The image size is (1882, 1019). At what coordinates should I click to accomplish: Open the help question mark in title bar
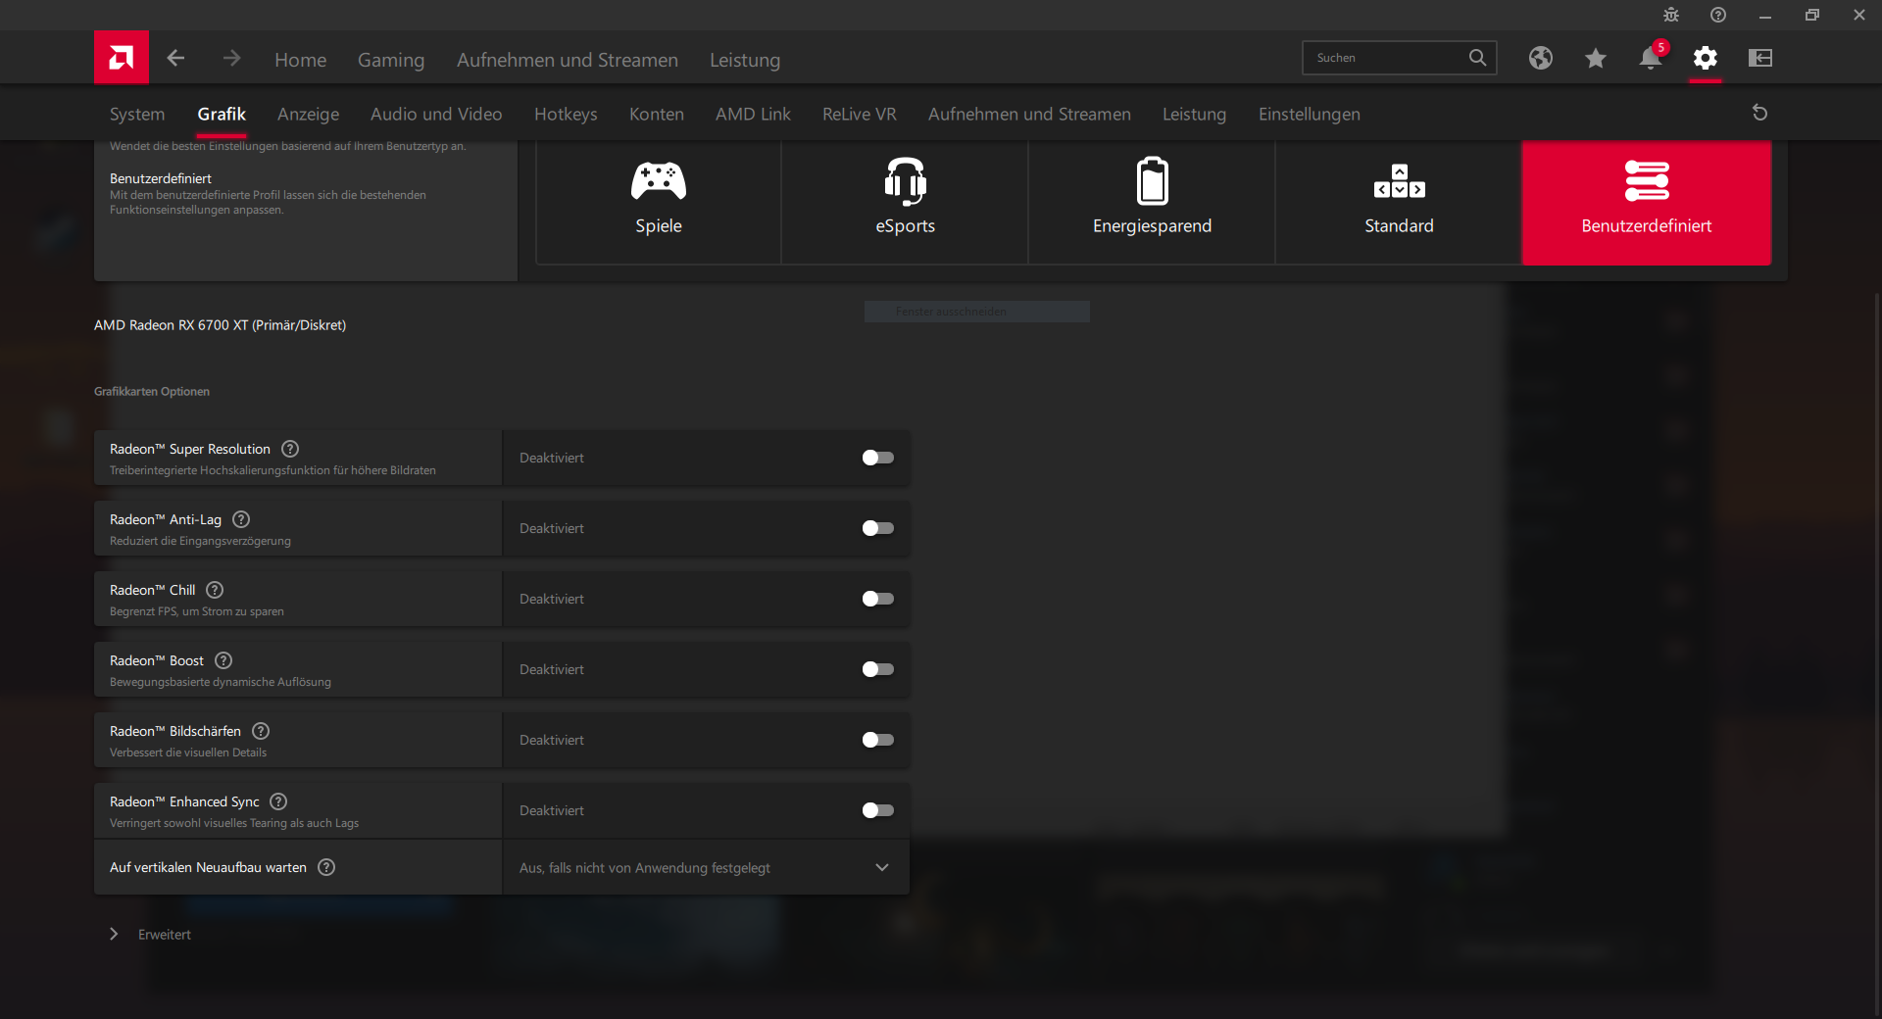[1718, 15]
